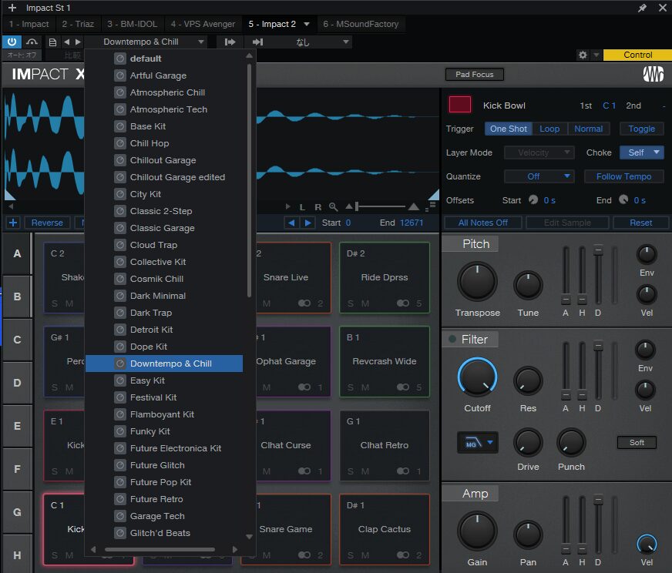Click the filter Cutoff knob
672x573 pixels.
[477, 377]
